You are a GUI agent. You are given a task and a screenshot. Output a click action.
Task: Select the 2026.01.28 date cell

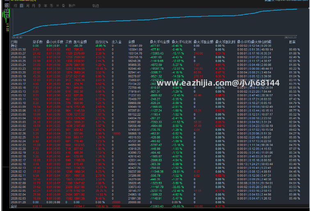(x=18, y=202)
